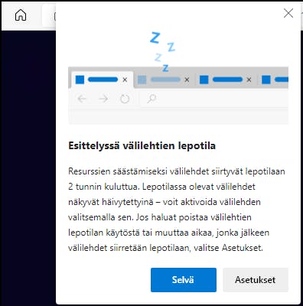Click the faded favicon on the sleeping tab
Screen dimensions: 303x306
142,80
